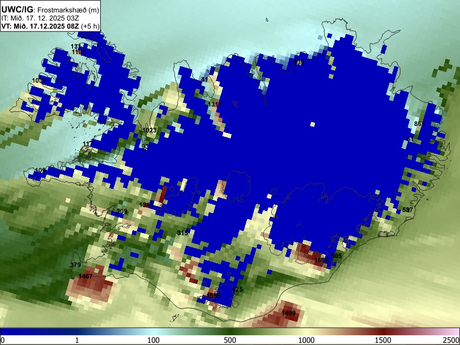Click the "UWC/IG" label in the header box
The width and height of the screenshot is (460, 345).
17,9
